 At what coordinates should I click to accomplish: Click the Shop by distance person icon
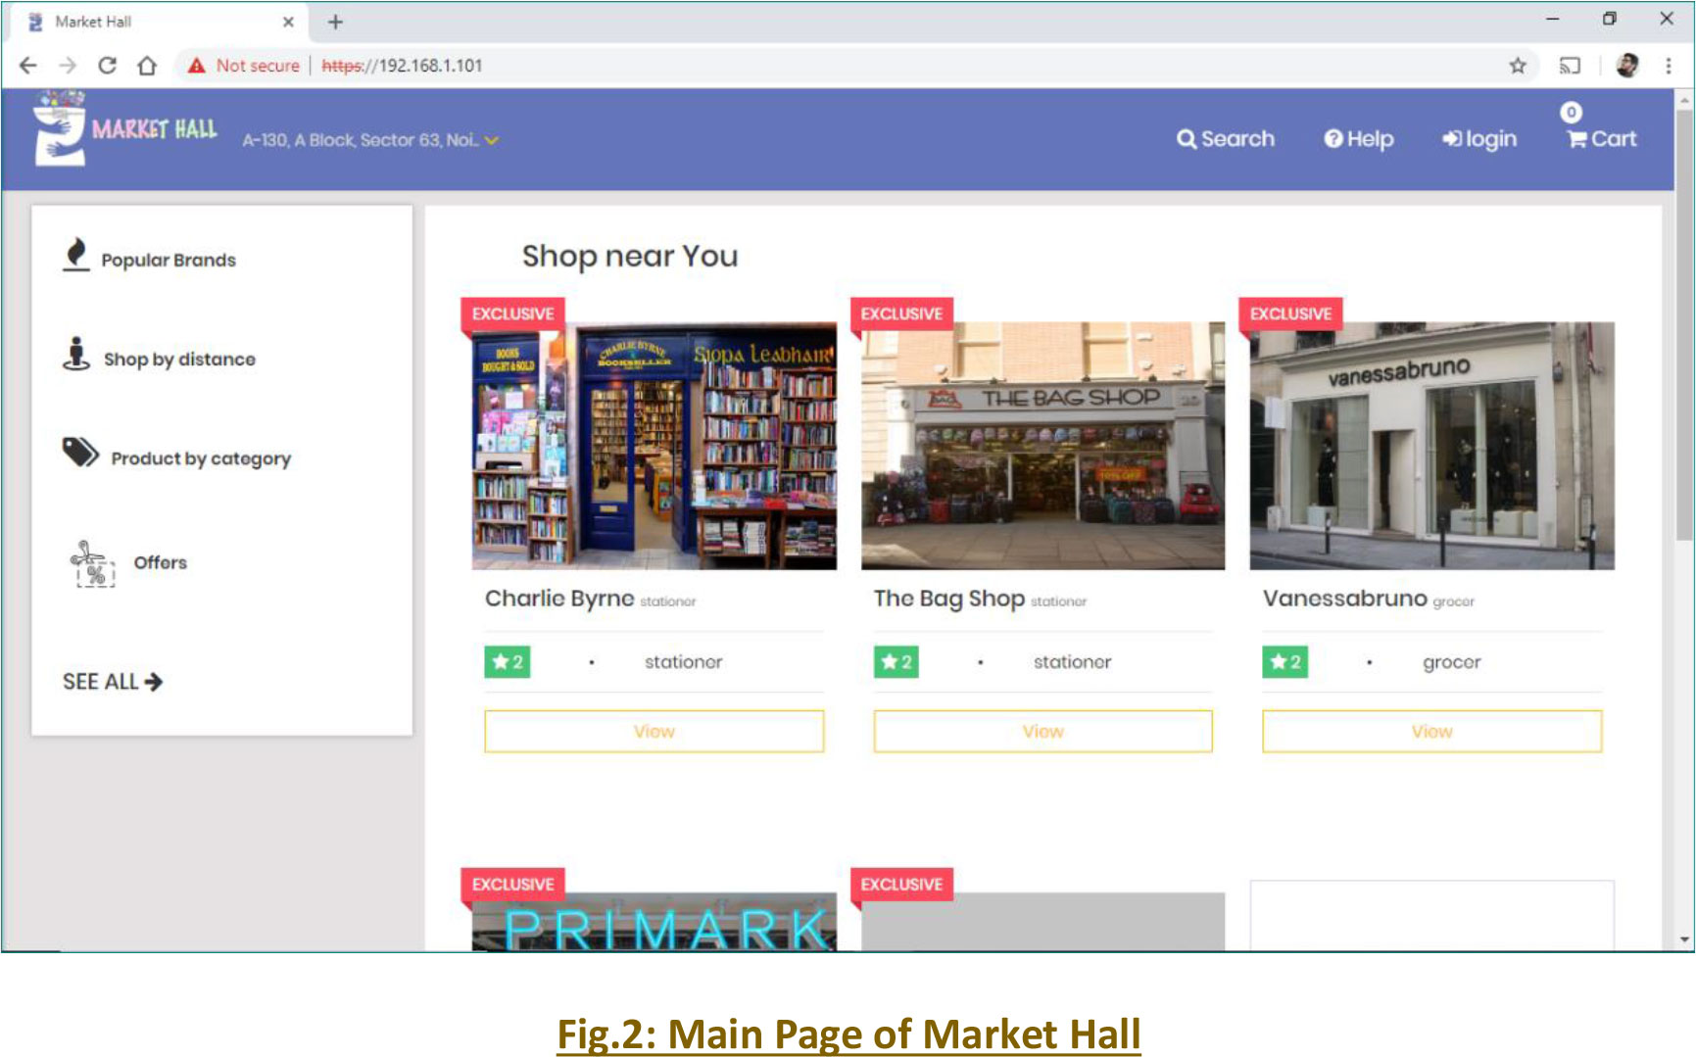click(76, 355)
